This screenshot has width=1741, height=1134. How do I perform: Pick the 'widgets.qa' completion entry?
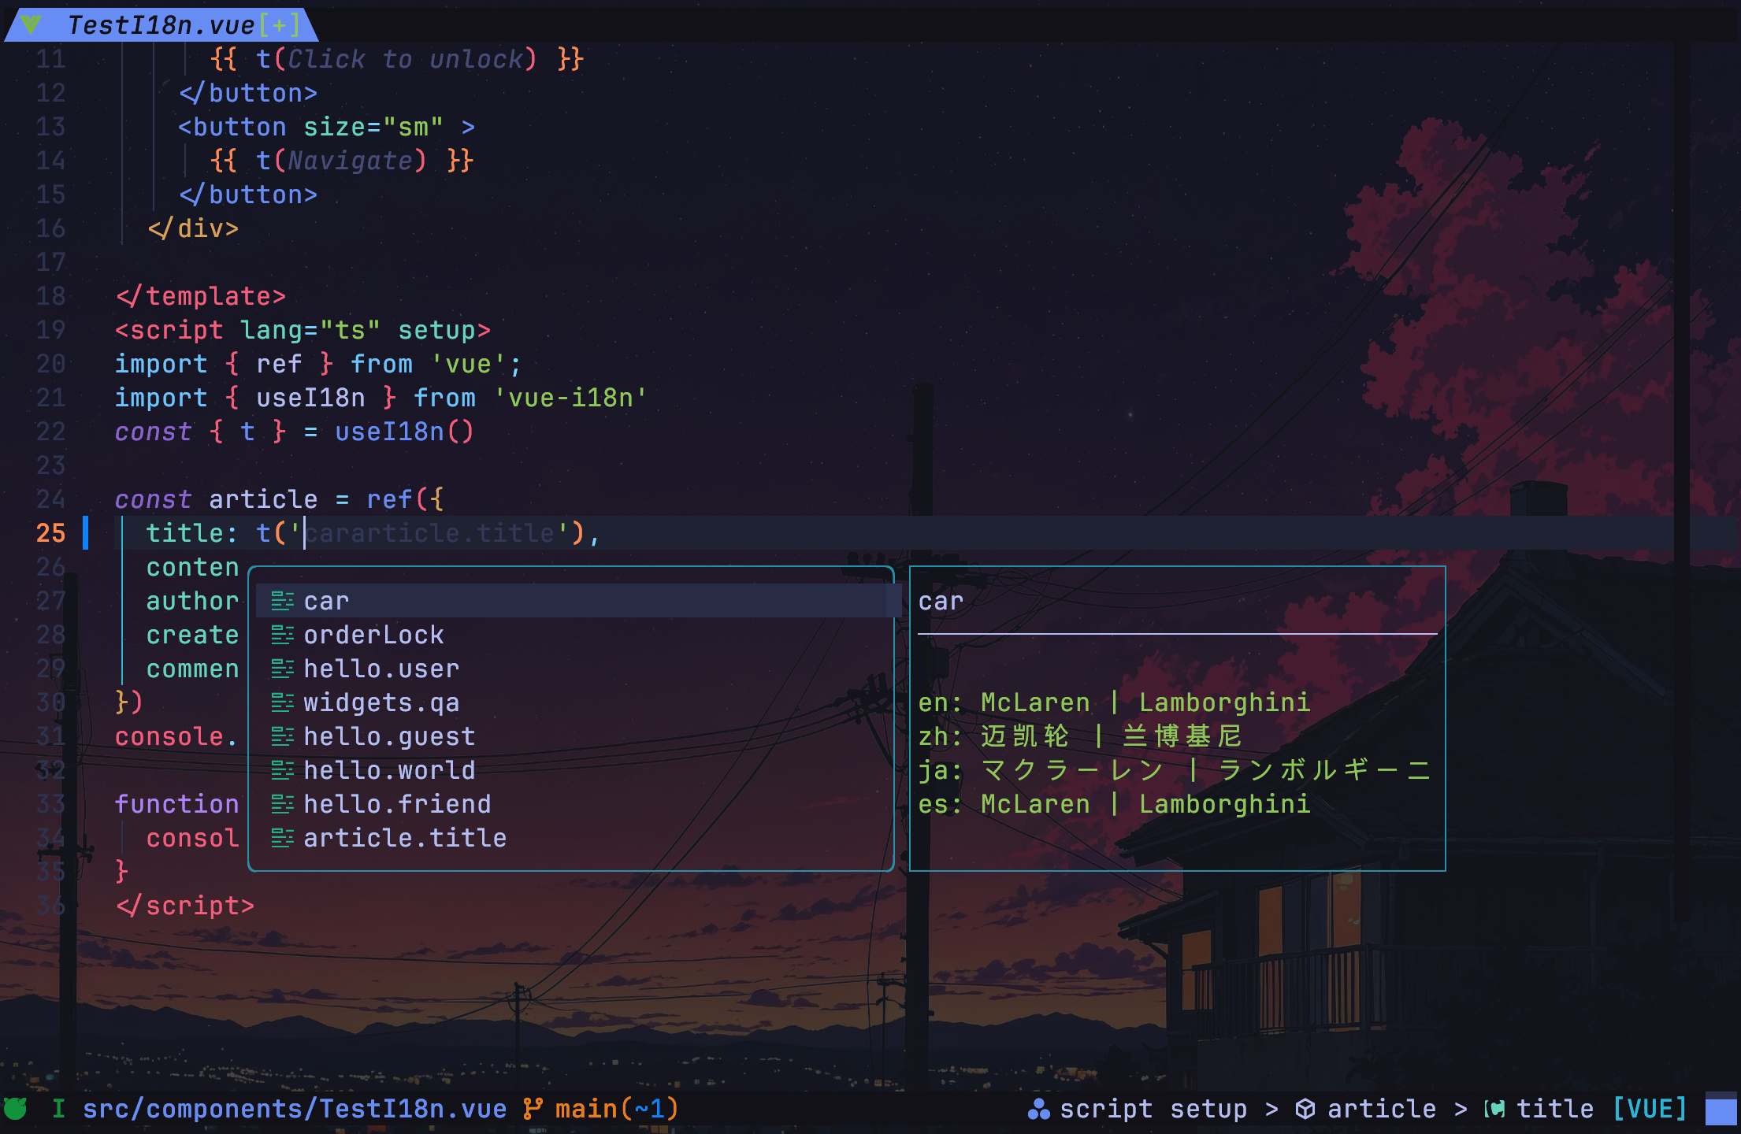tap(578, 702)
